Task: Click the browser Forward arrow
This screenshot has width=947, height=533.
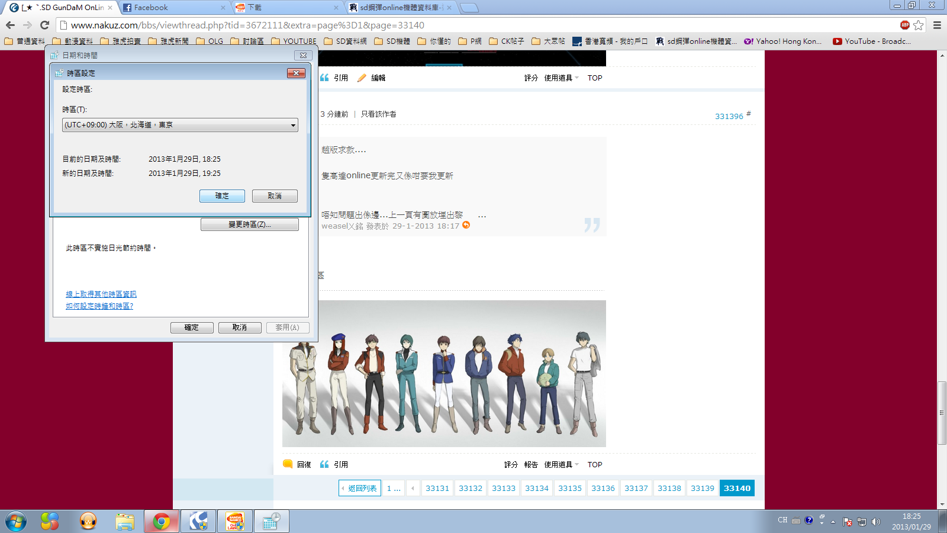Action: click(x=27, y=25)
